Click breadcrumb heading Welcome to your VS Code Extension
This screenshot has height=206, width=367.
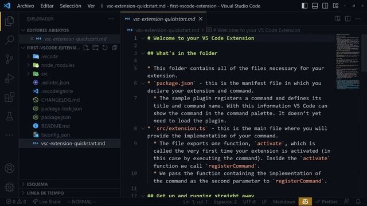click(x=256, y=30)
